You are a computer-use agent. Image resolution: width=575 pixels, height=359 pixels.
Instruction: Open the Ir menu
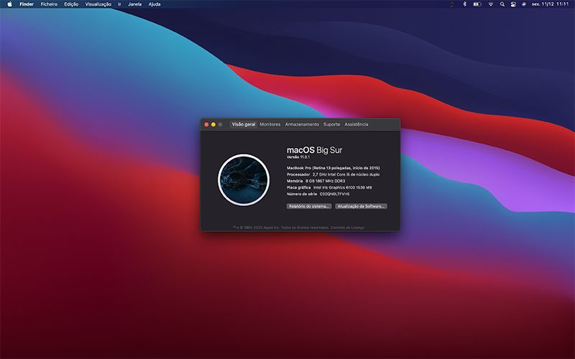tap(119, 4)
